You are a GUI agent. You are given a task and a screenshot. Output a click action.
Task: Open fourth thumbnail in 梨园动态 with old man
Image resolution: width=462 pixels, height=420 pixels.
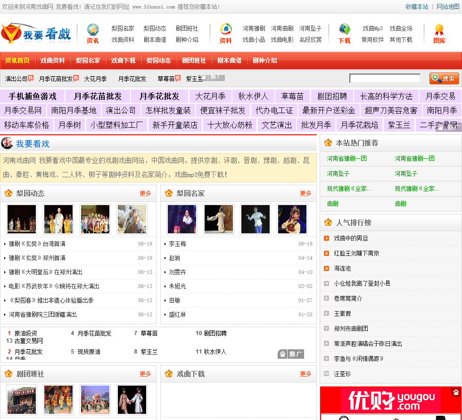pos(132,219)
